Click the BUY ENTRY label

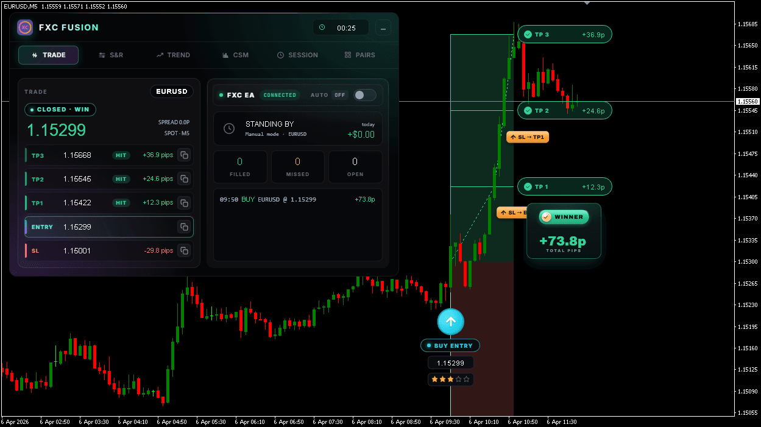[x=450, y=345]
